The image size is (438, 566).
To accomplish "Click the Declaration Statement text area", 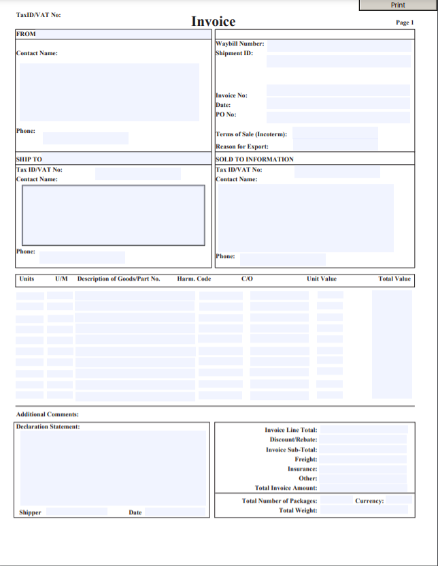I will (113, 467).
